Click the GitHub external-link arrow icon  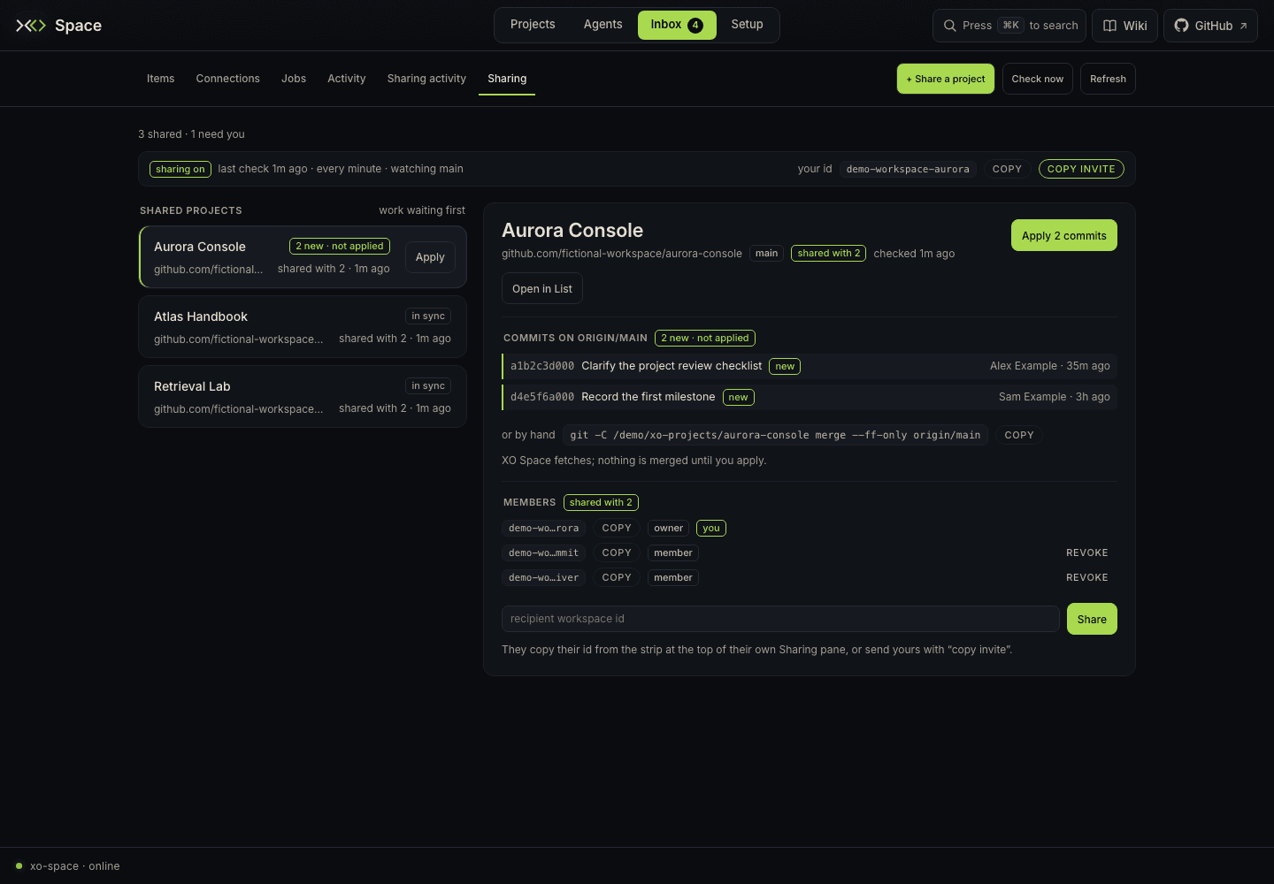click(x=1243, y=26)
